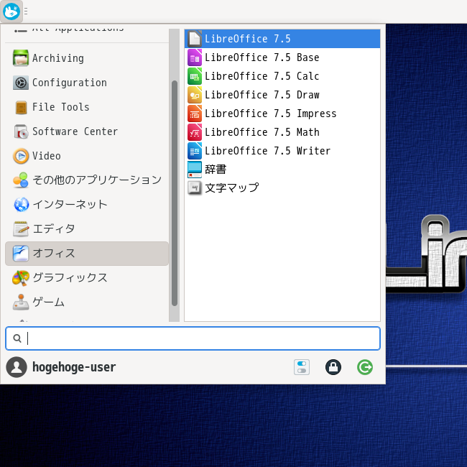The image size is (467, 467).
Task: Click the 辞書 dictionary icon
Action: 195,170
